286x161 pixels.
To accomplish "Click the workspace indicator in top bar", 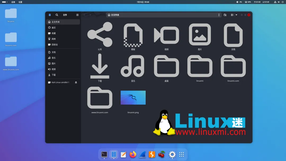I will (5, 2).
